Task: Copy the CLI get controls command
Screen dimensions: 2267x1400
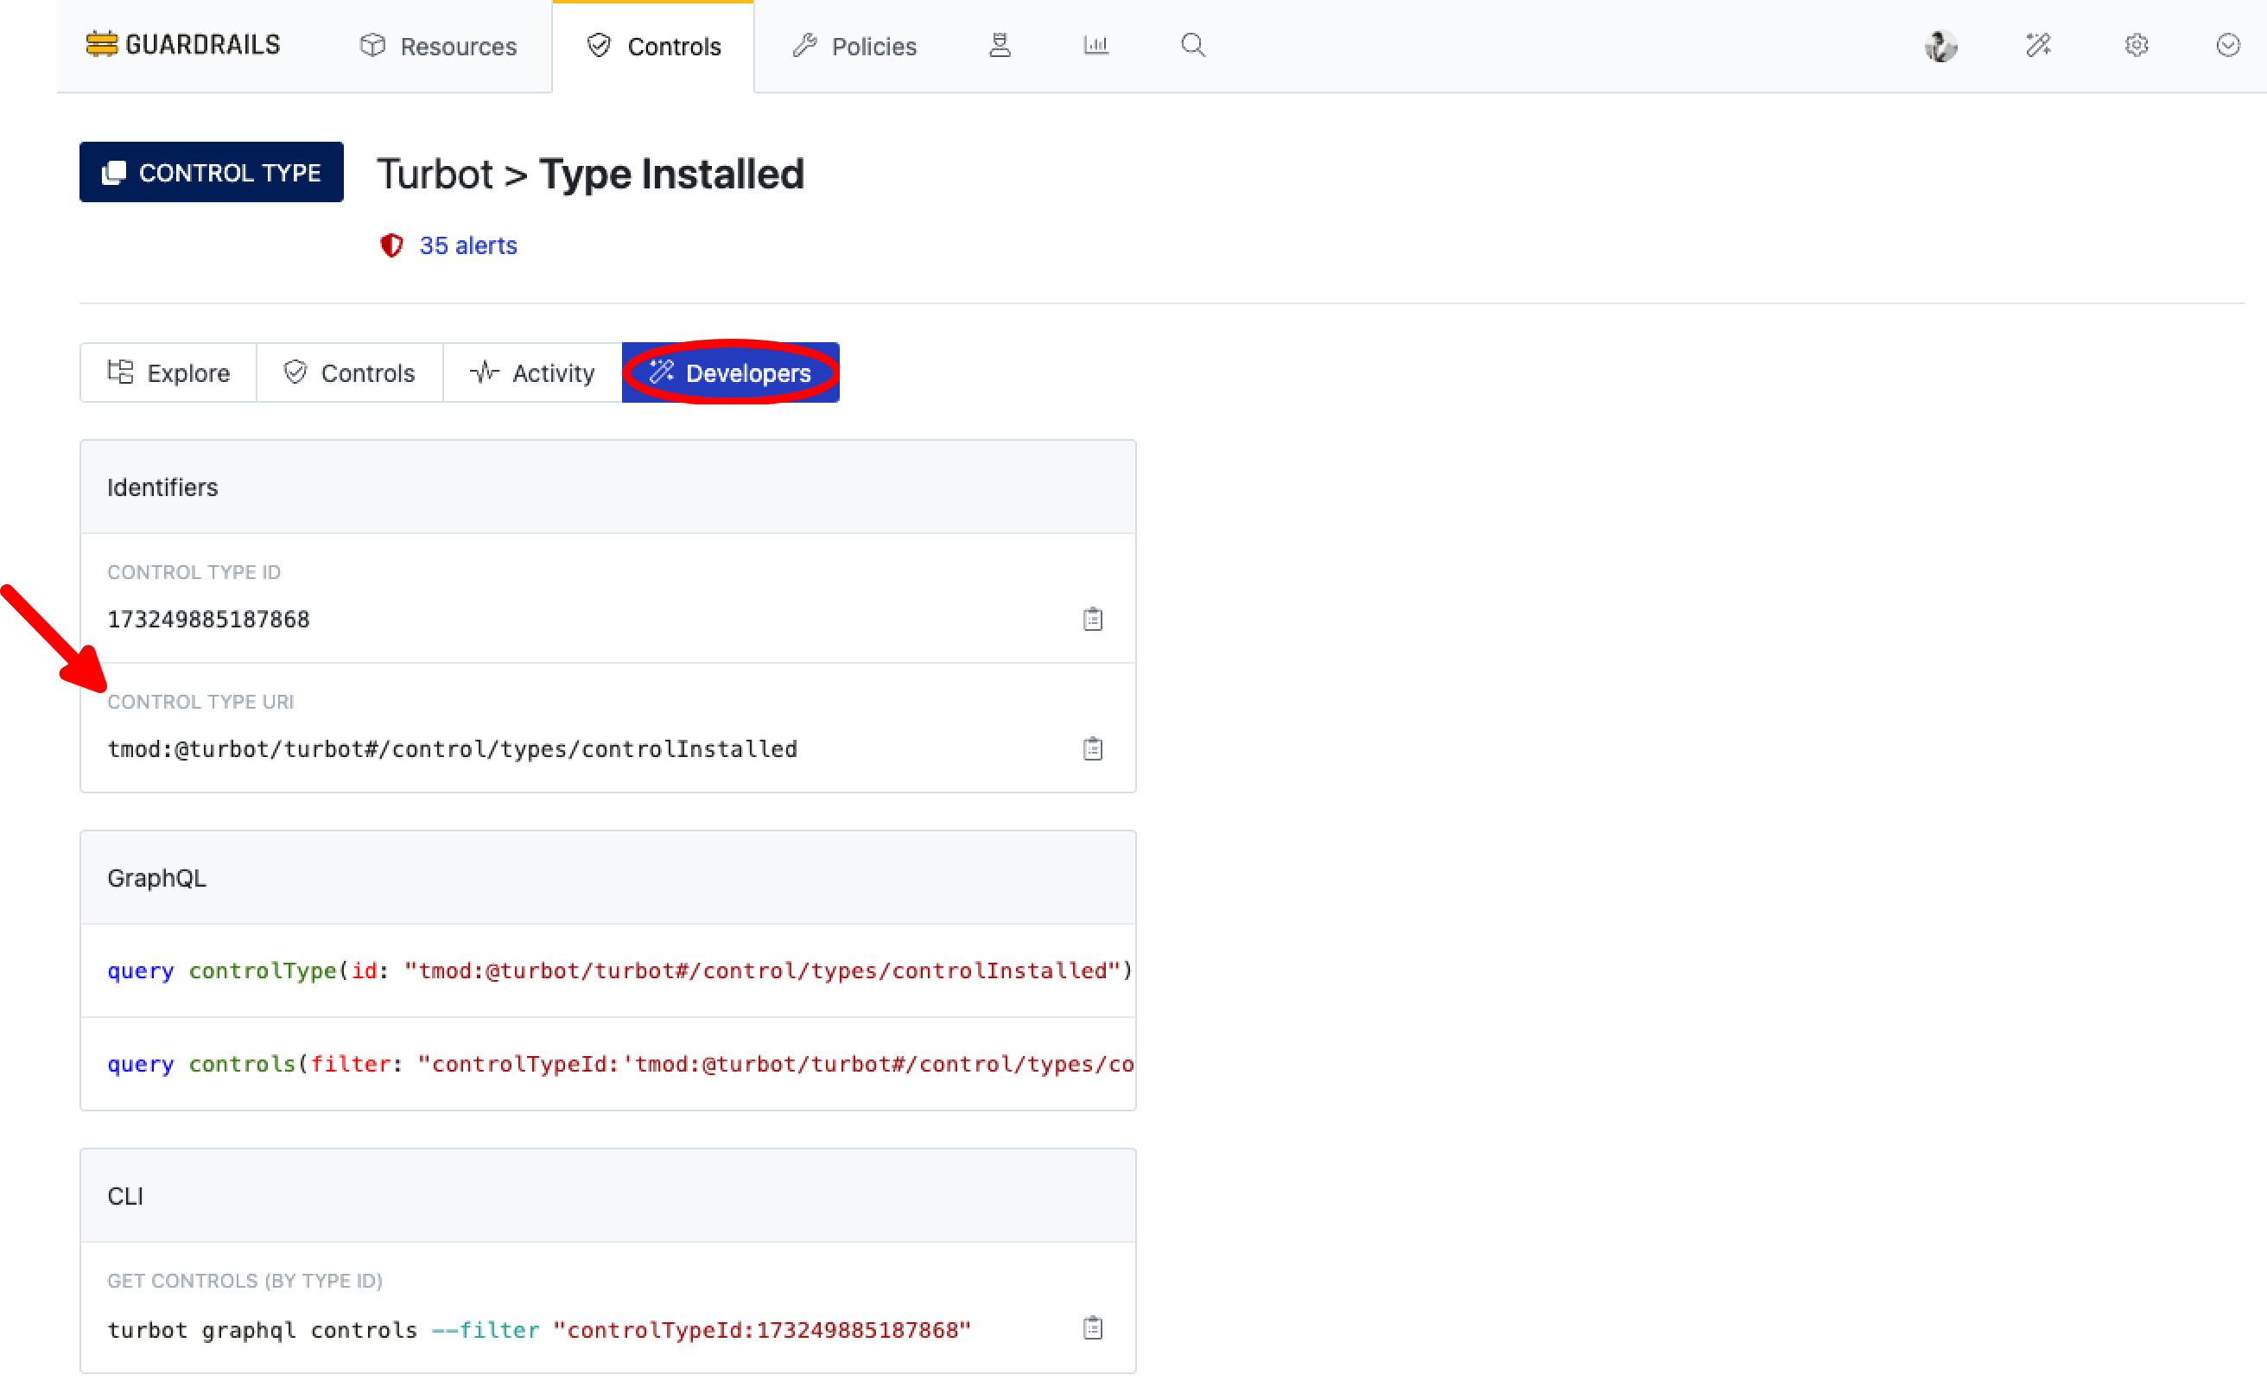Action: tap(1092, 1327)
